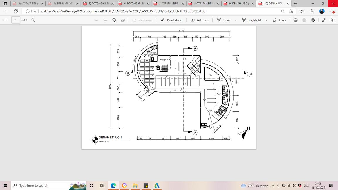The height and width of the screenshot is (190, 338).
Task: Open the File Explorer taskbar icon
Action: [135, 186]
